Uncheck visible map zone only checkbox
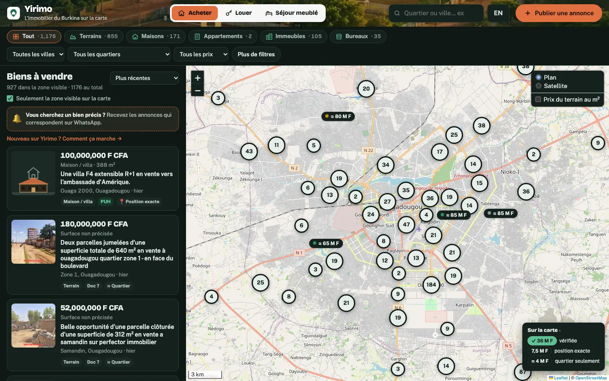The image size is (609, 381). [x=10, y=98]
